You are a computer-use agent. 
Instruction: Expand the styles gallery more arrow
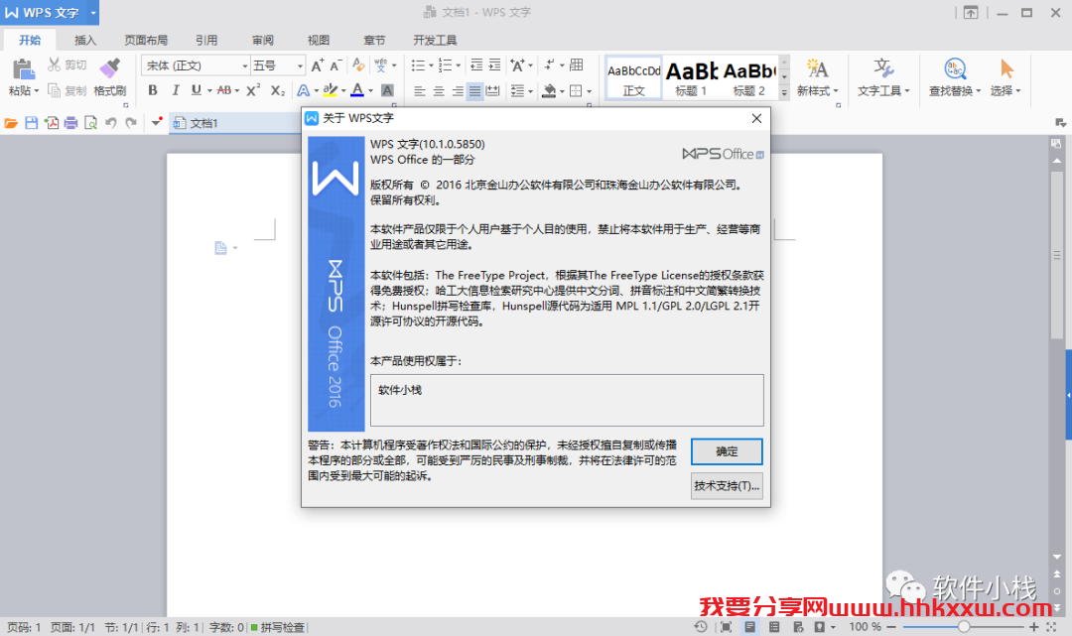click(784, 91)
